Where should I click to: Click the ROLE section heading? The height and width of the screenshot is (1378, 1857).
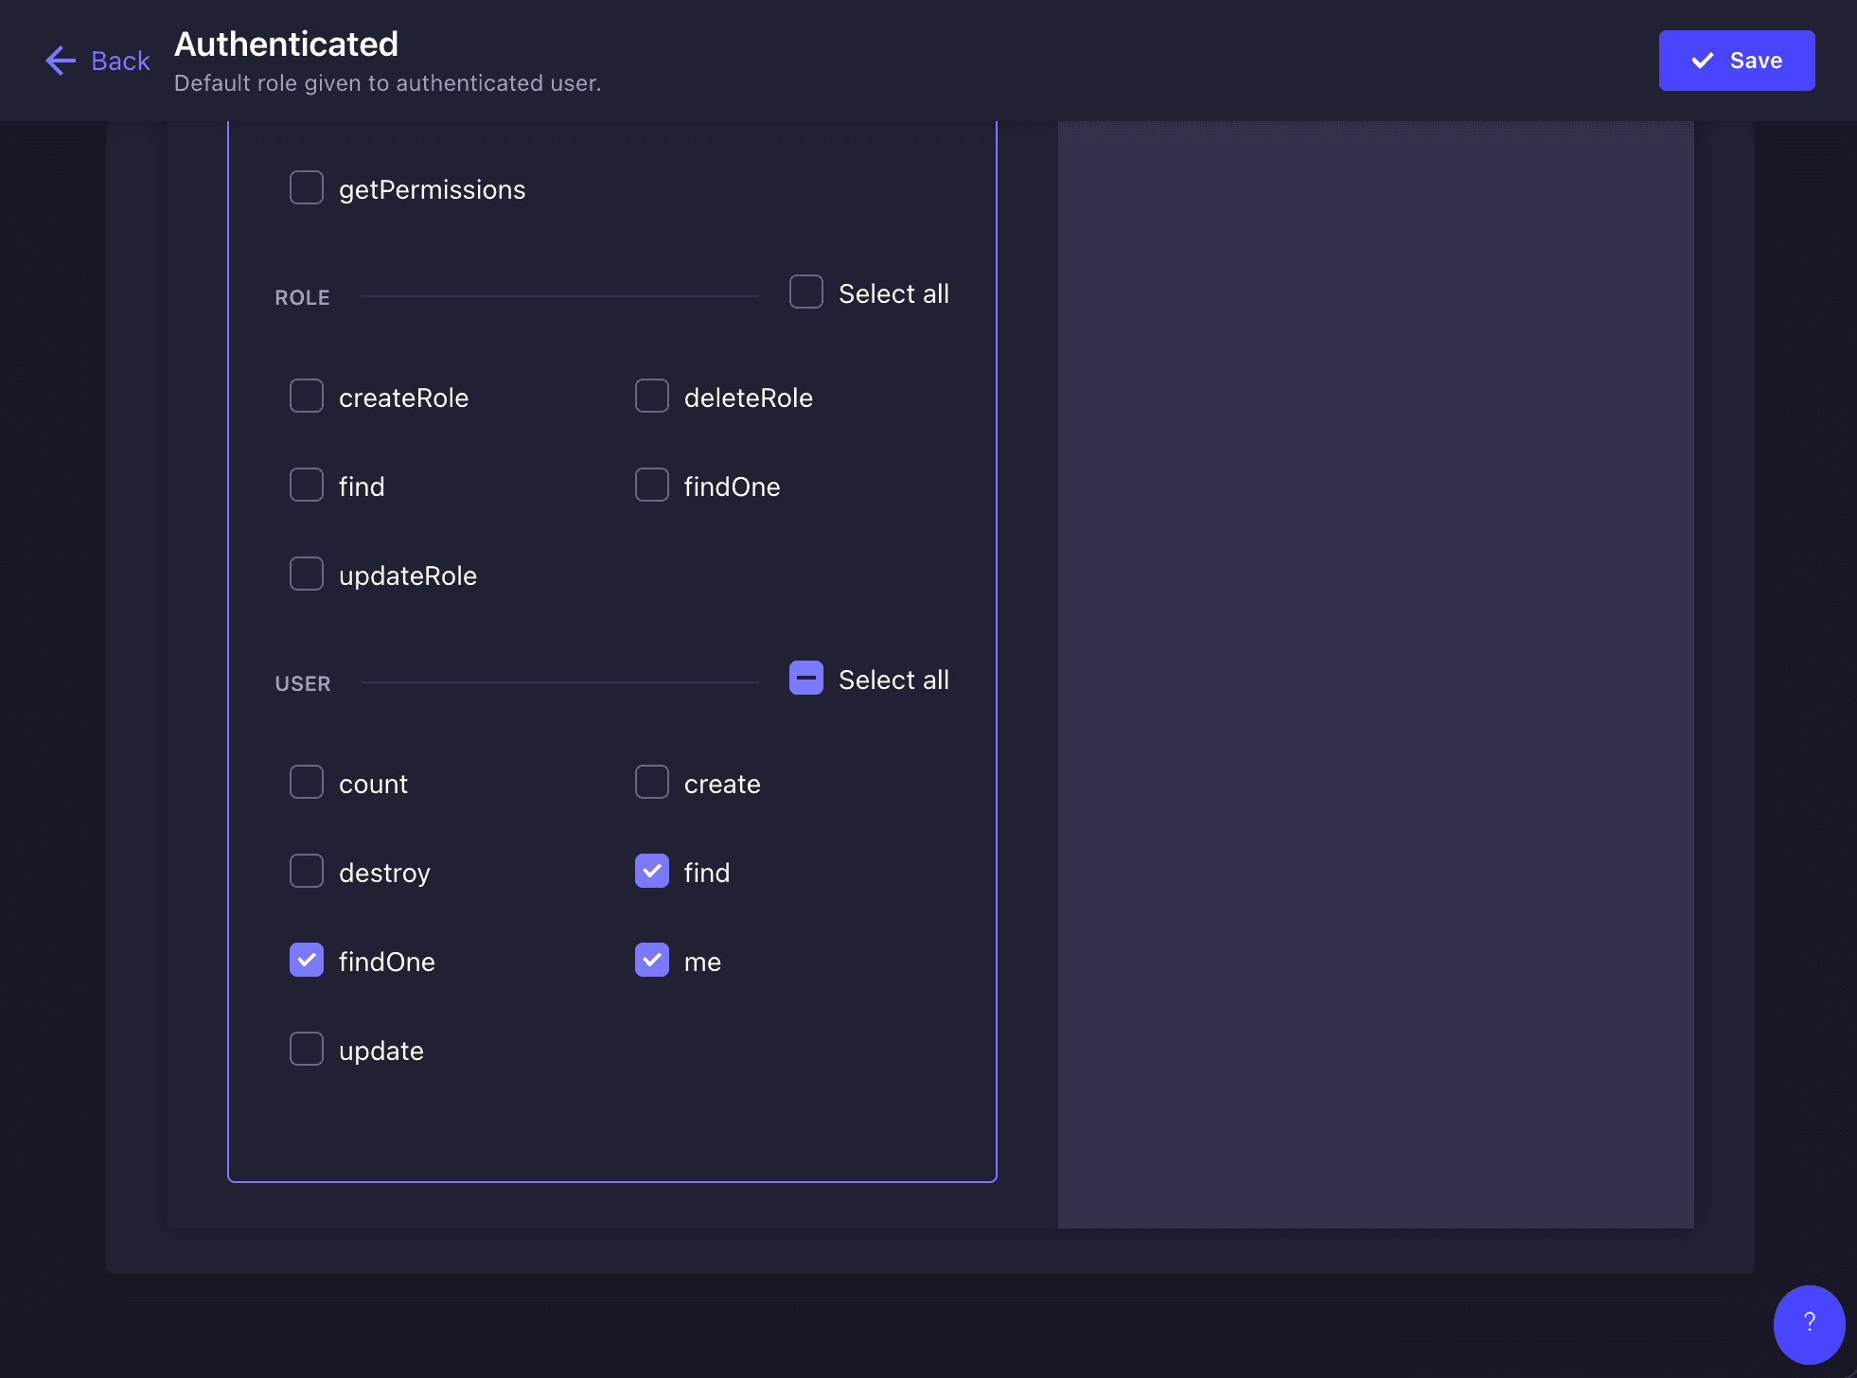[303, 297]
